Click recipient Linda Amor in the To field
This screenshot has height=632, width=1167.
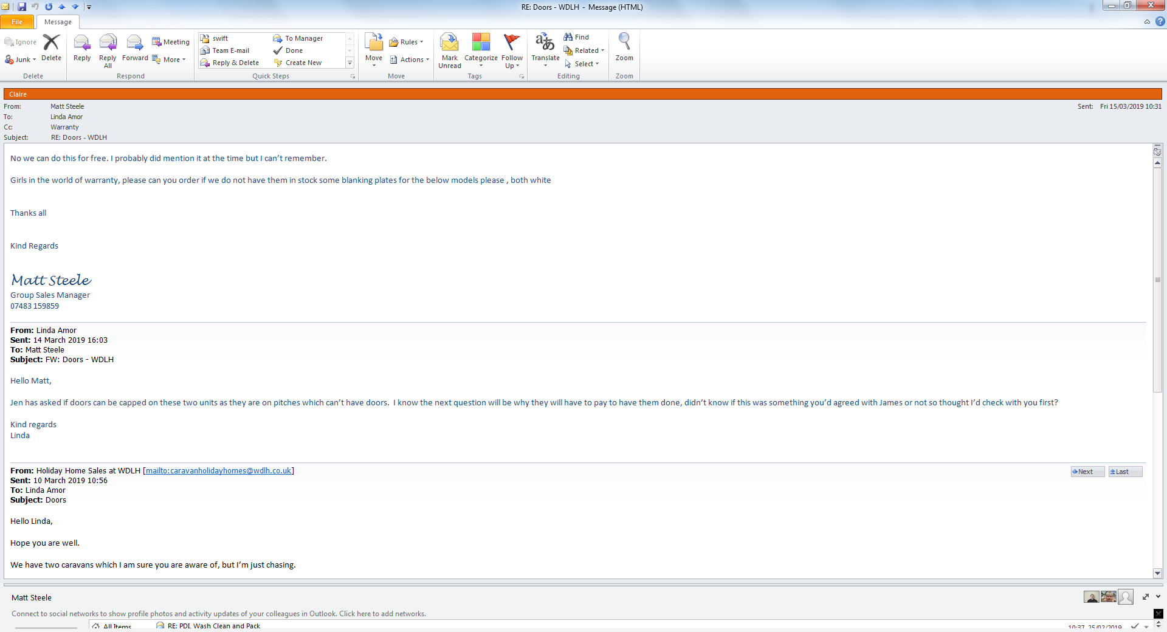point(67,117)
